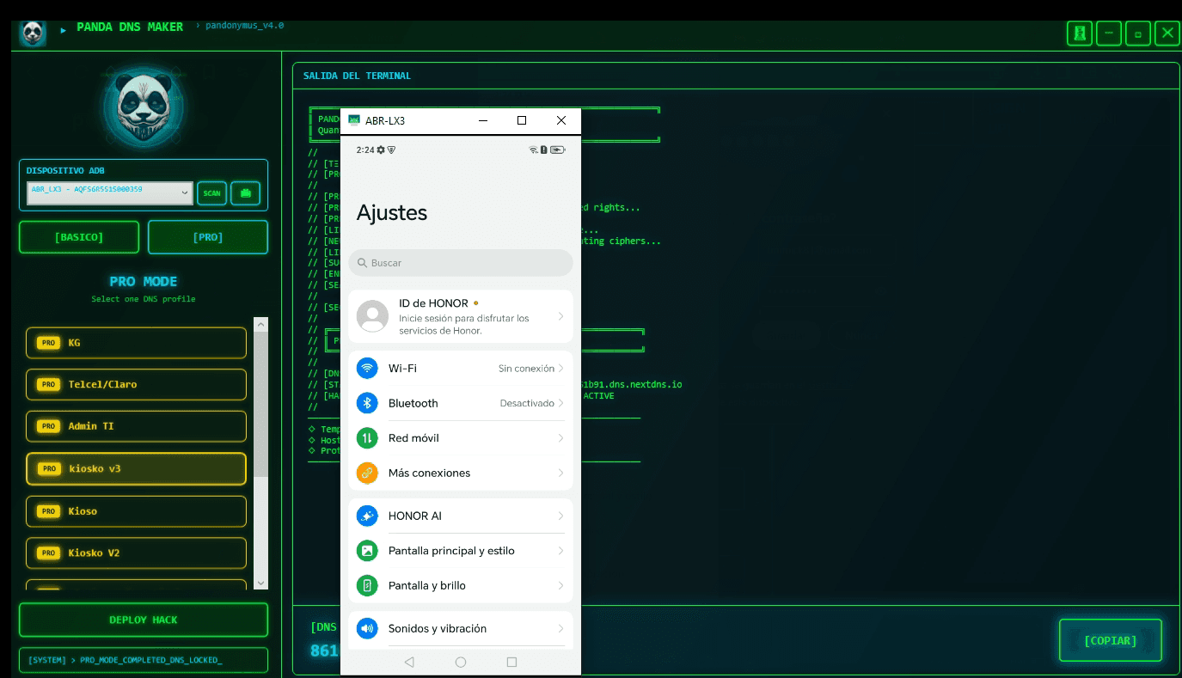Image resolution: width=1182 pixels, height=678 pixels.
Task: Click the phone battery status icon
Action: point(558,150)
